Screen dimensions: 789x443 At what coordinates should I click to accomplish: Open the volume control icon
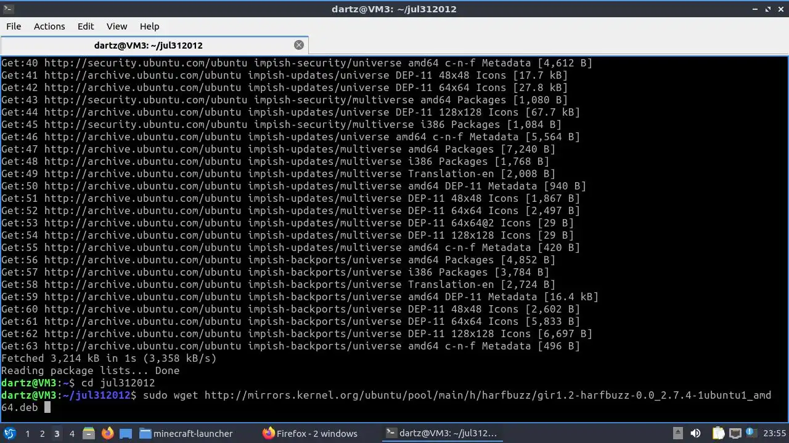pyautogui.click(x=696, y=433)
